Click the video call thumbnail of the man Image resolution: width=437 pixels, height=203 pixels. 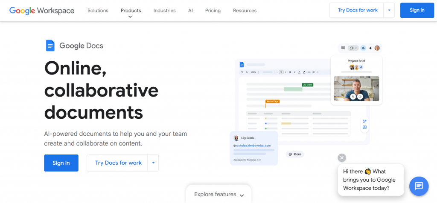(x=356, y=89)
